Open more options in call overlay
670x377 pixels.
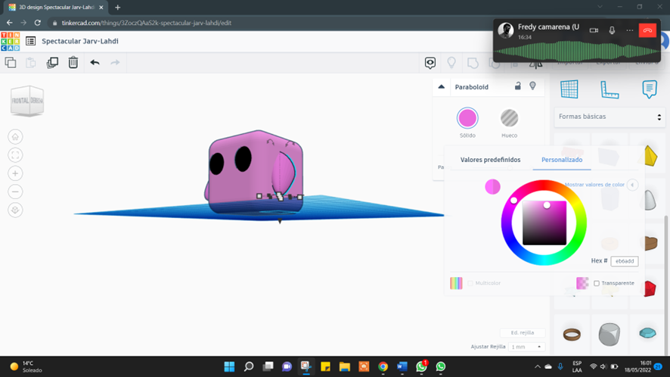click(629, 30)
